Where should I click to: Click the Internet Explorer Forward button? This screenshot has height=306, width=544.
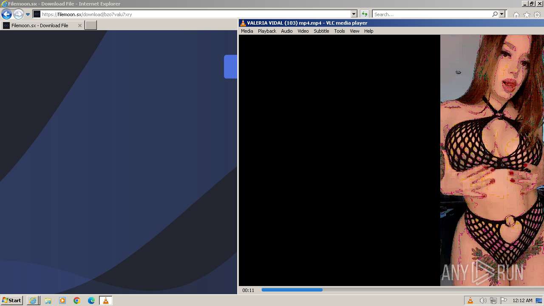pos(18,14)
